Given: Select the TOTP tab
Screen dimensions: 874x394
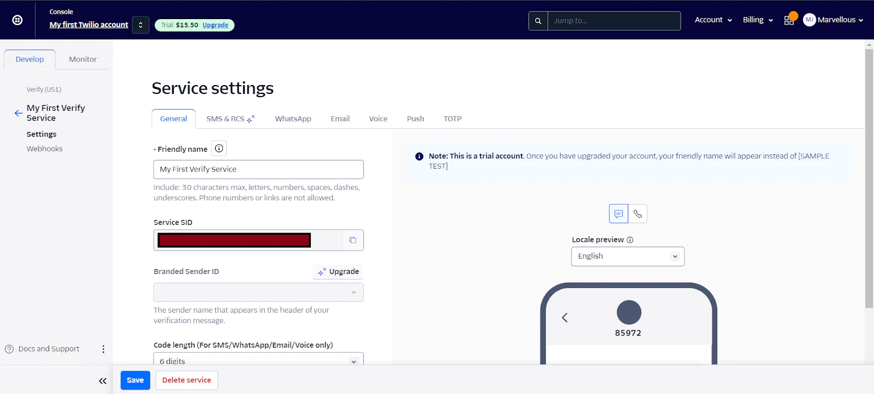Looking at the screenshot, I should pyautogui.click(x=452, y=118).
